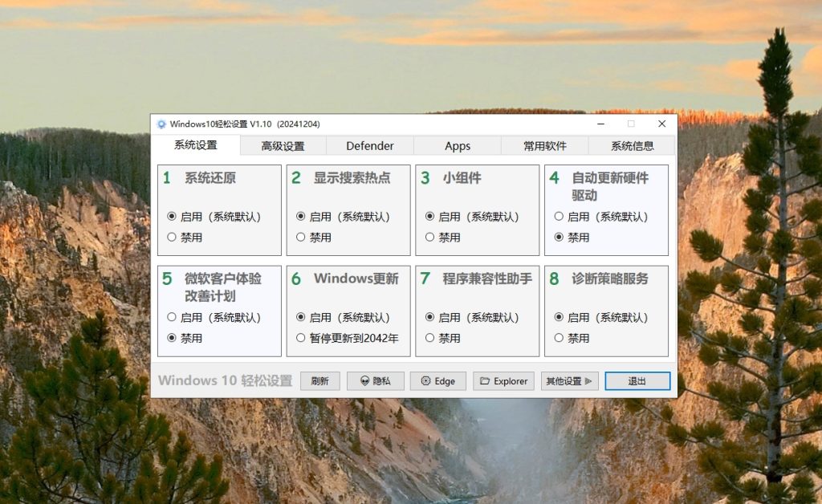Screen dimensions: 822x504
Task: Select 禁用 for 程序兼容性助手
Action: (x=442, y=338)
